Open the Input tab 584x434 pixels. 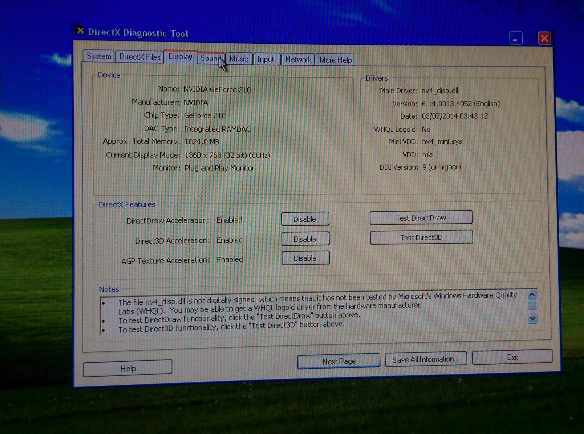265,59
